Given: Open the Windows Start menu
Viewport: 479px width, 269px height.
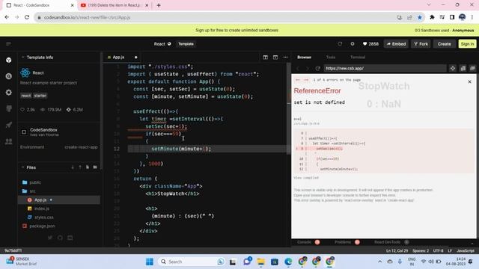Looking at the screenshot, I should 150,262.
